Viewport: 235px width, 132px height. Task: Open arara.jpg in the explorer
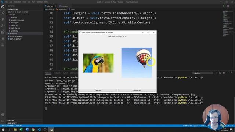(14, 17)
